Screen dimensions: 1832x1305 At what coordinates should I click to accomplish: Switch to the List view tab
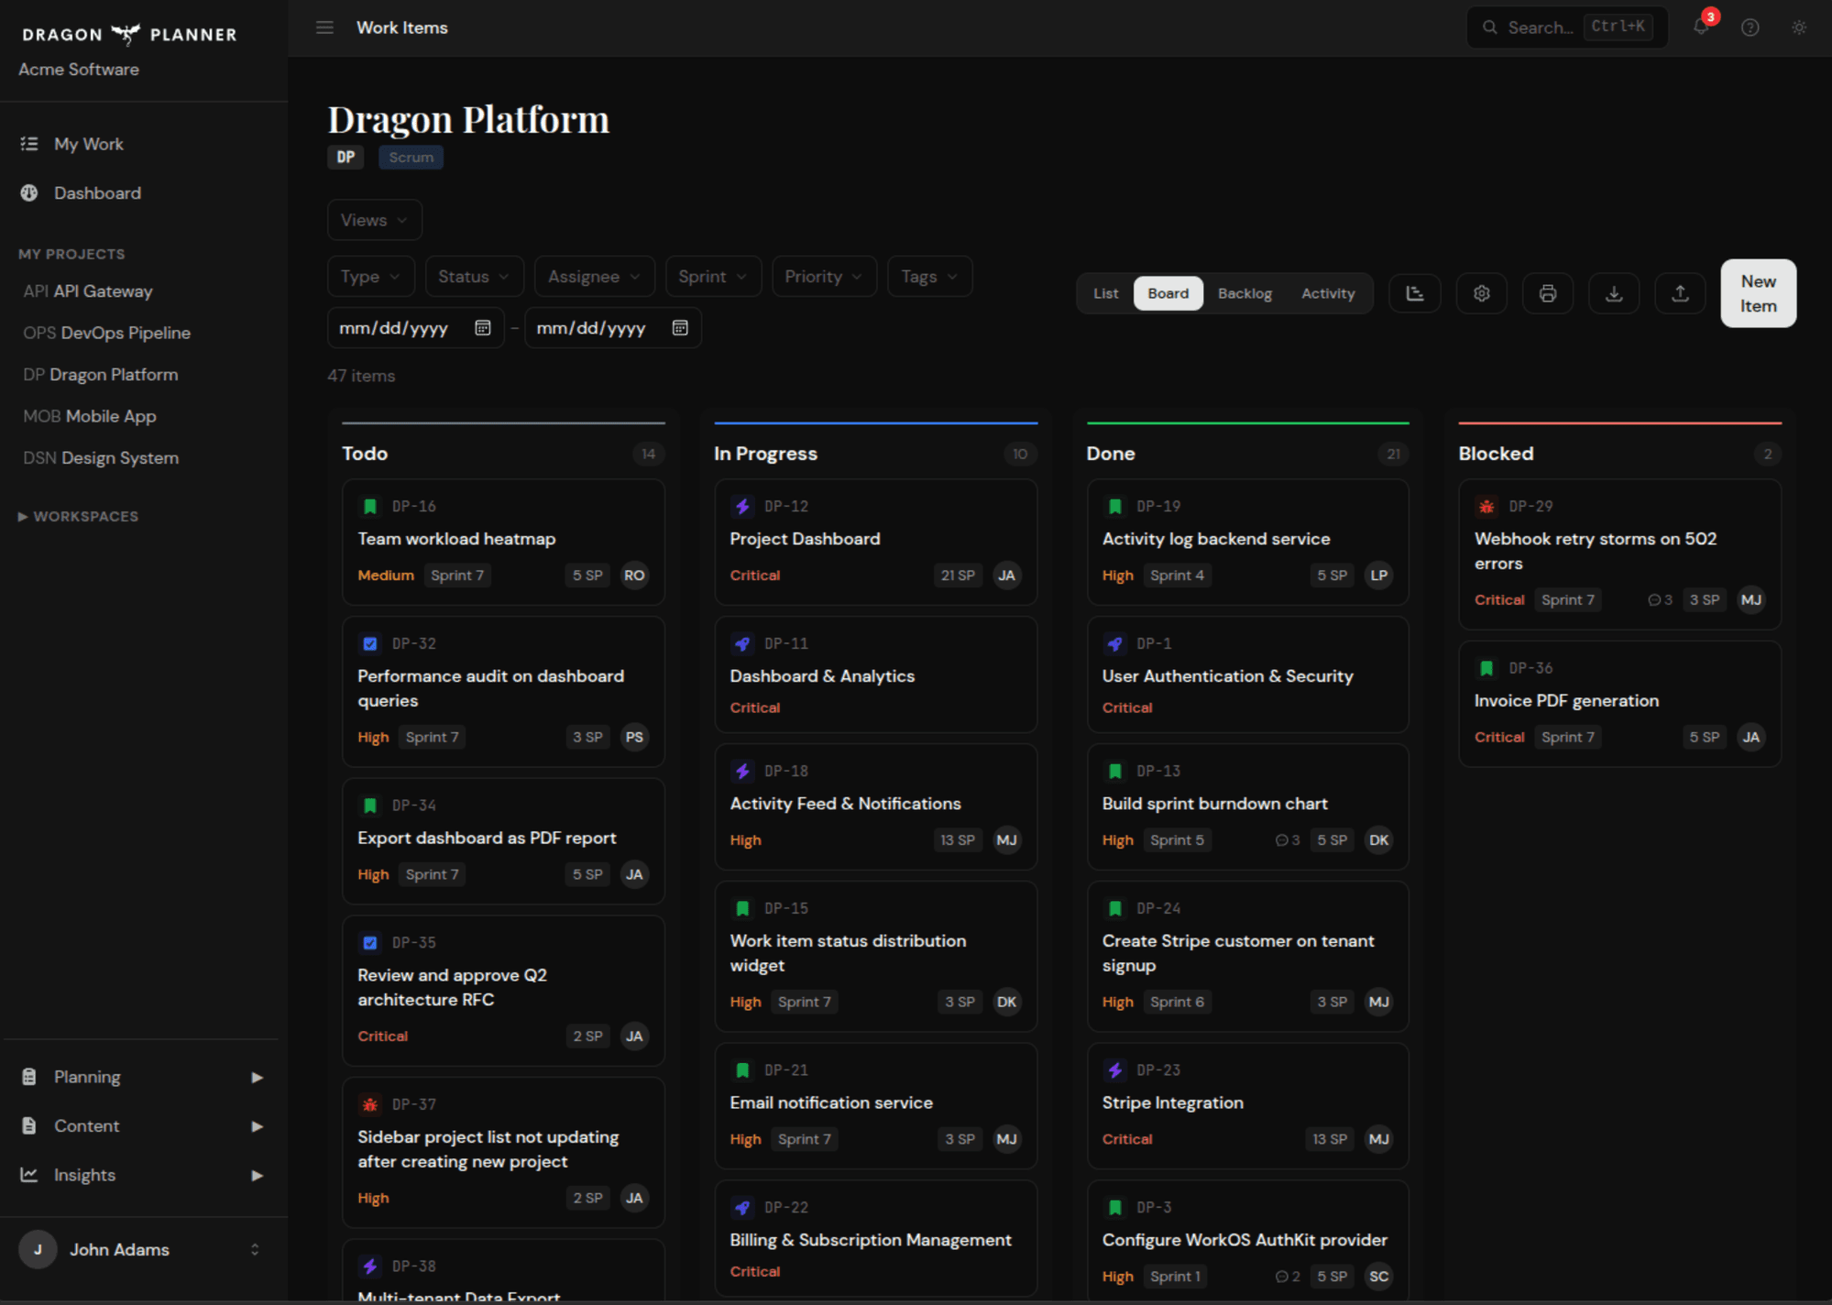pos(1105,293)
